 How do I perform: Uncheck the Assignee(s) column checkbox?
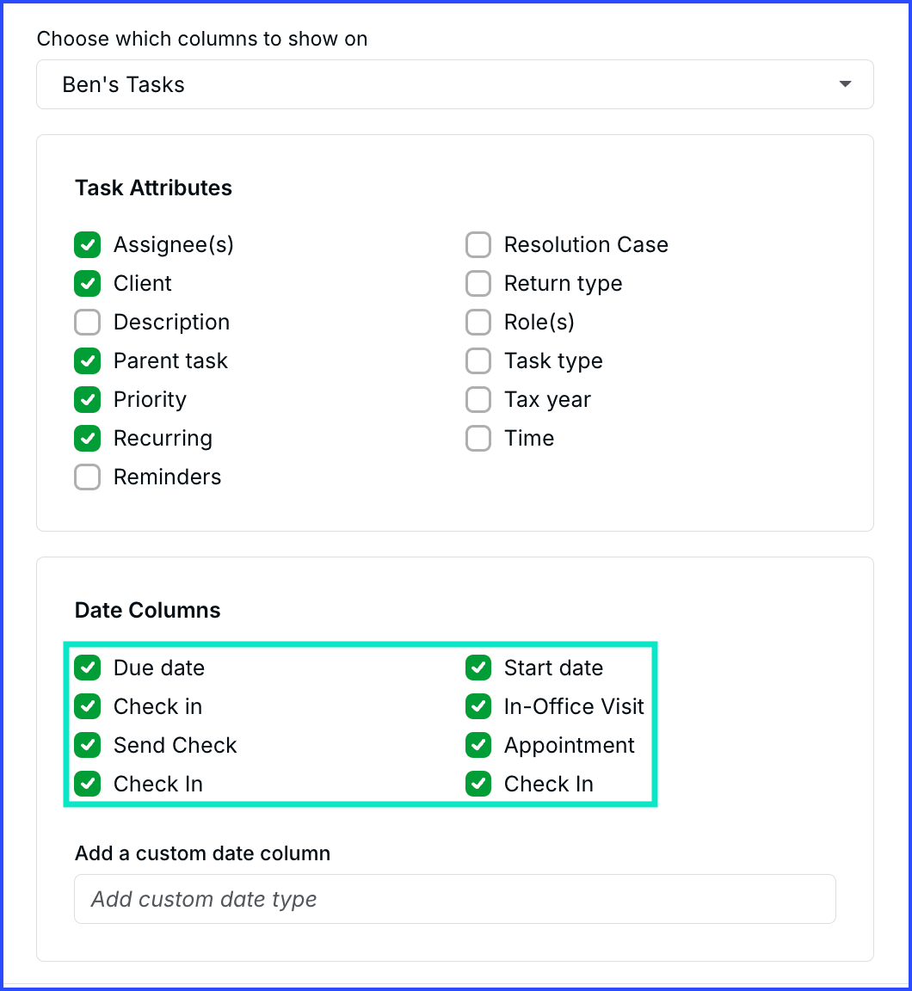point(87,244)
